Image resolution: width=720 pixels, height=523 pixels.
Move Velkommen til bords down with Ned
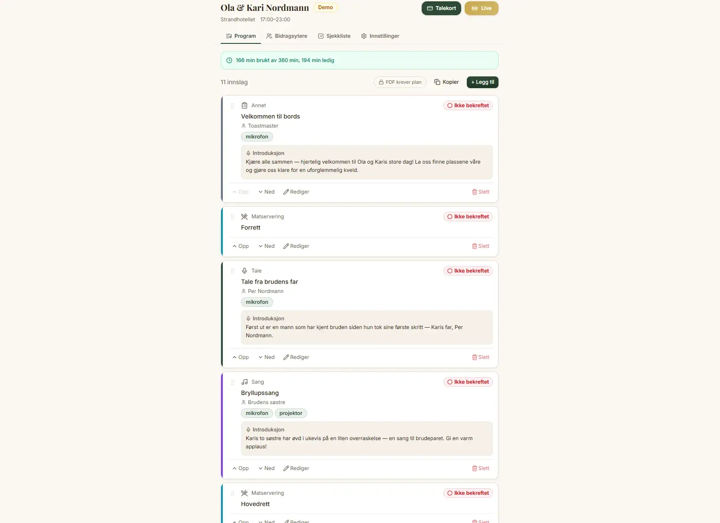[266, 192]
